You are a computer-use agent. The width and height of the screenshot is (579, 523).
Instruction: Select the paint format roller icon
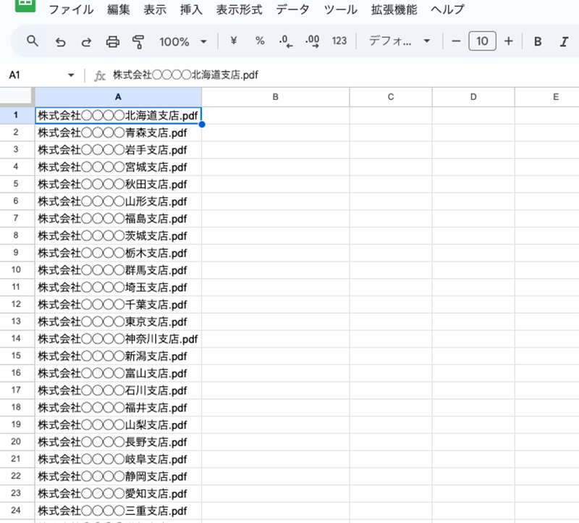tap(138, 41)
